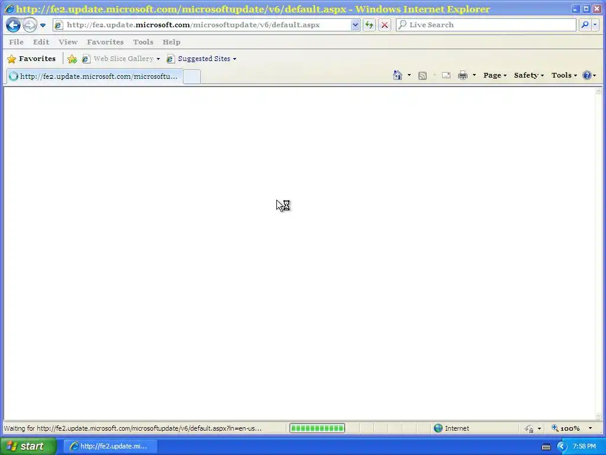Show hidden tray icons with the arrow
Image resolution: width=606 pixels, height=455 pixels.
[x=562, y=447]
